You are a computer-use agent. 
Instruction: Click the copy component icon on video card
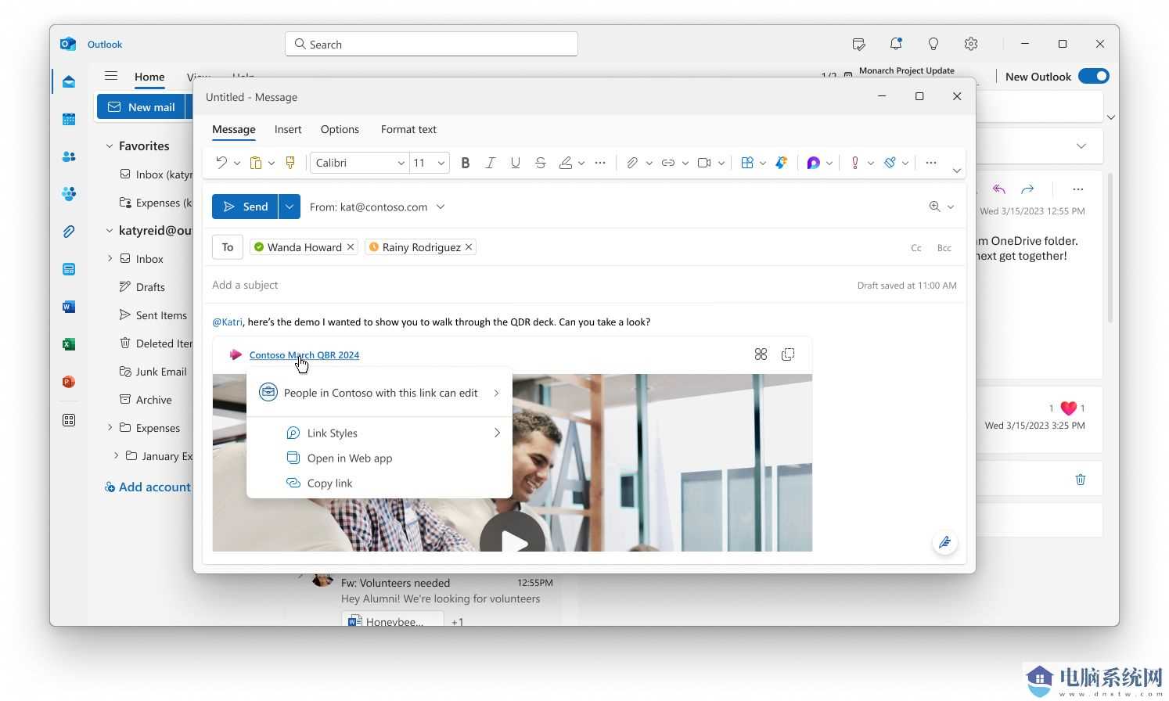point(788,354)
